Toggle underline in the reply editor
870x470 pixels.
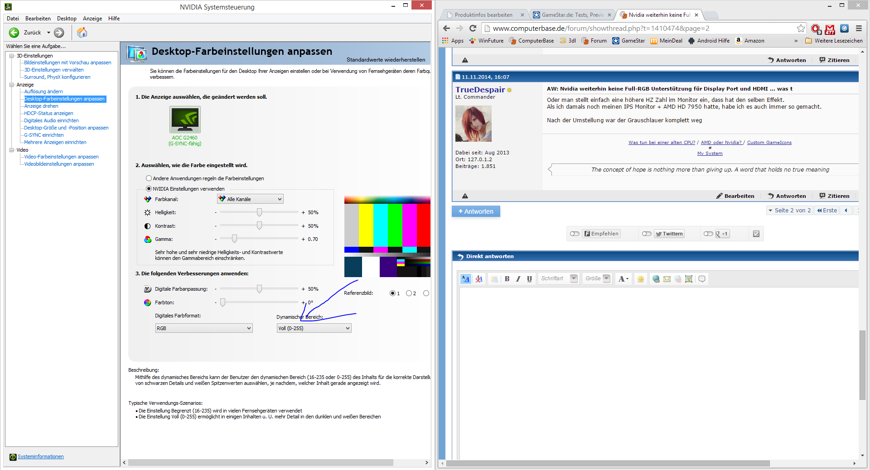click(529, 279)
